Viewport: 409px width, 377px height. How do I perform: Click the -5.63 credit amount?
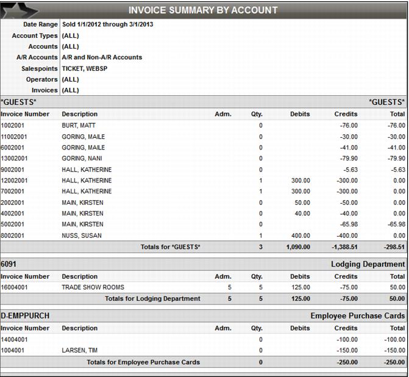350,170
